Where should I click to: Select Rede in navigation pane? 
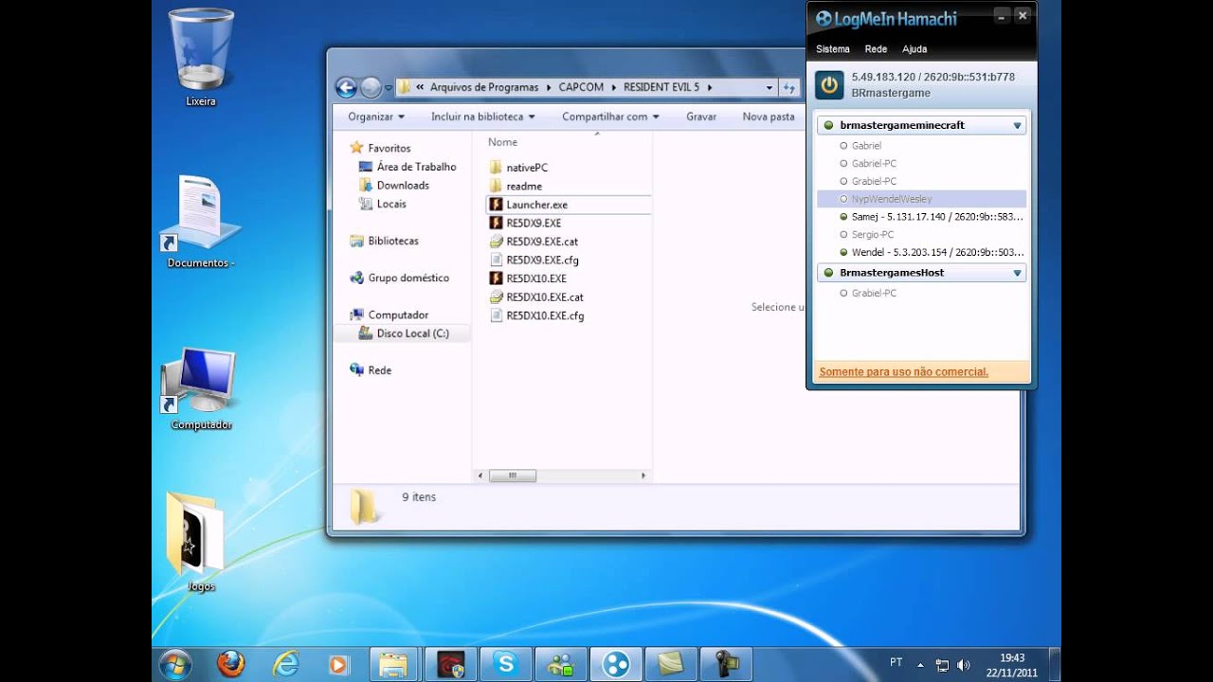point(379,370)
